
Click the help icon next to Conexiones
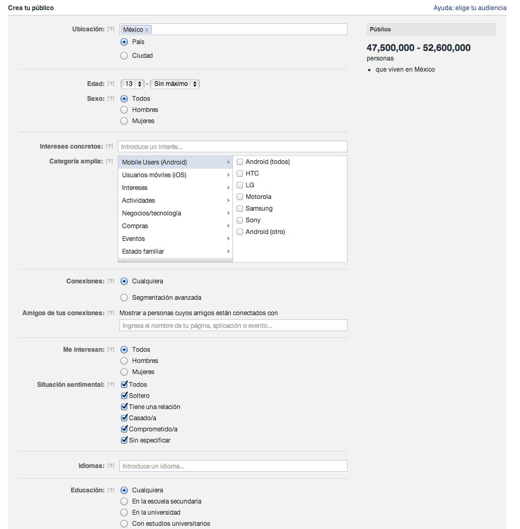tap(110, 281)
